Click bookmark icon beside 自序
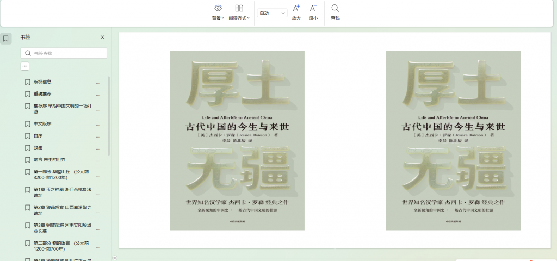The image size is (557, 261). pyautogui.click(x=27, y=136)
